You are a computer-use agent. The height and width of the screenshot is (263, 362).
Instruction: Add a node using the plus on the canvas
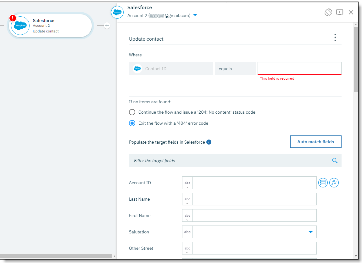[x=107, y=26]
